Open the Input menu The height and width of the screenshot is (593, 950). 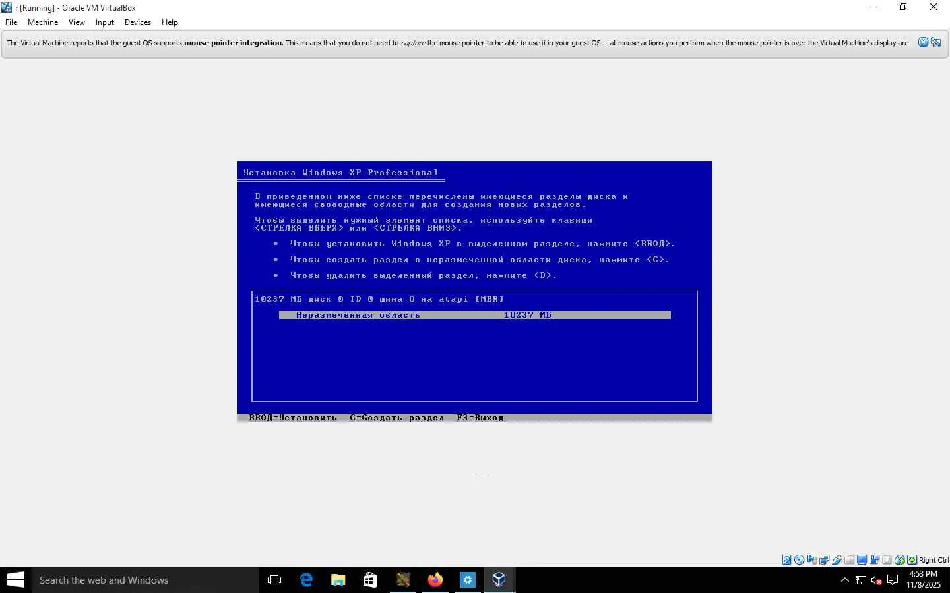(x=105, y=22)
